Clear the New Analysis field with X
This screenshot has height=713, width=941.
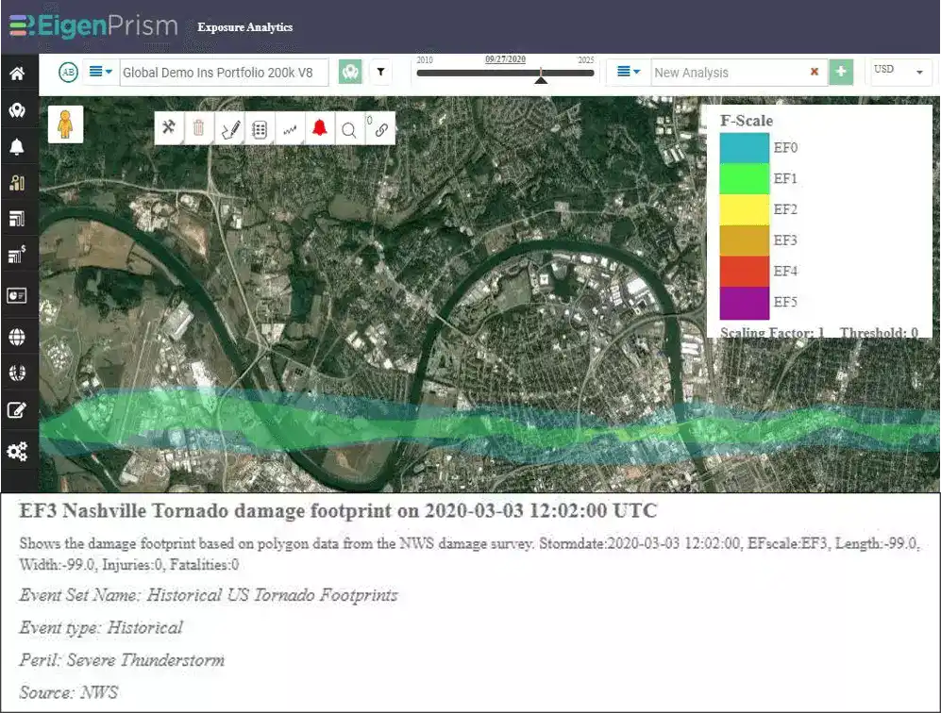(815, 72)
